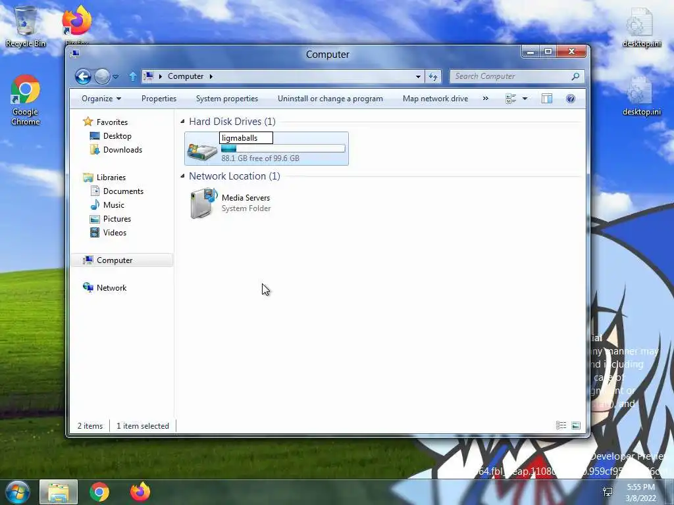Open the Recycle Bin desktop icon
The width and height of the screenshot is (674, 505).
pyautogui.click(x=26, y=27)
